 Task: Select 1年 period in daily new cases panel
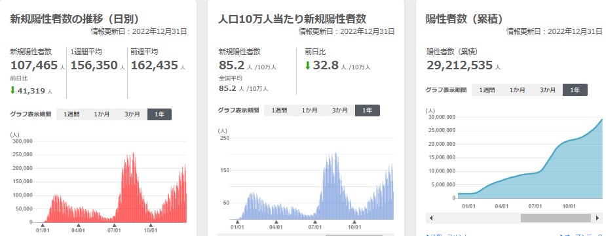159,114
